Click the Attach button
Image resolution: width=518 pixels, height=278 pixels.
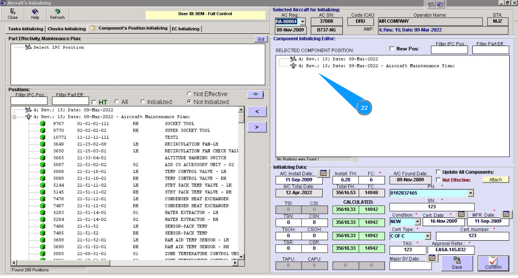click(x=496, y=180)
